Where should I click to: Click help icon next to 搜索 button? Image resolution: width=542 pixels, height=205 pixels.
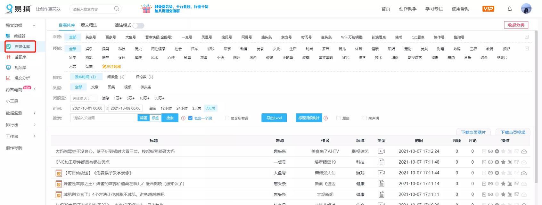click(183, 118)
